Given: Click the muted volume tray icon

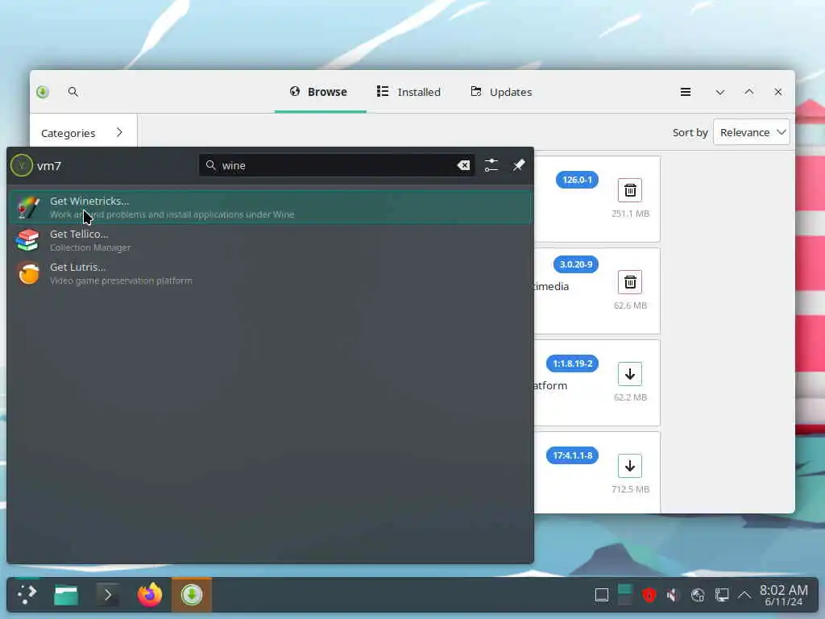Looking at the screenshot, I should pyautogui.click(x=673, y=596).
